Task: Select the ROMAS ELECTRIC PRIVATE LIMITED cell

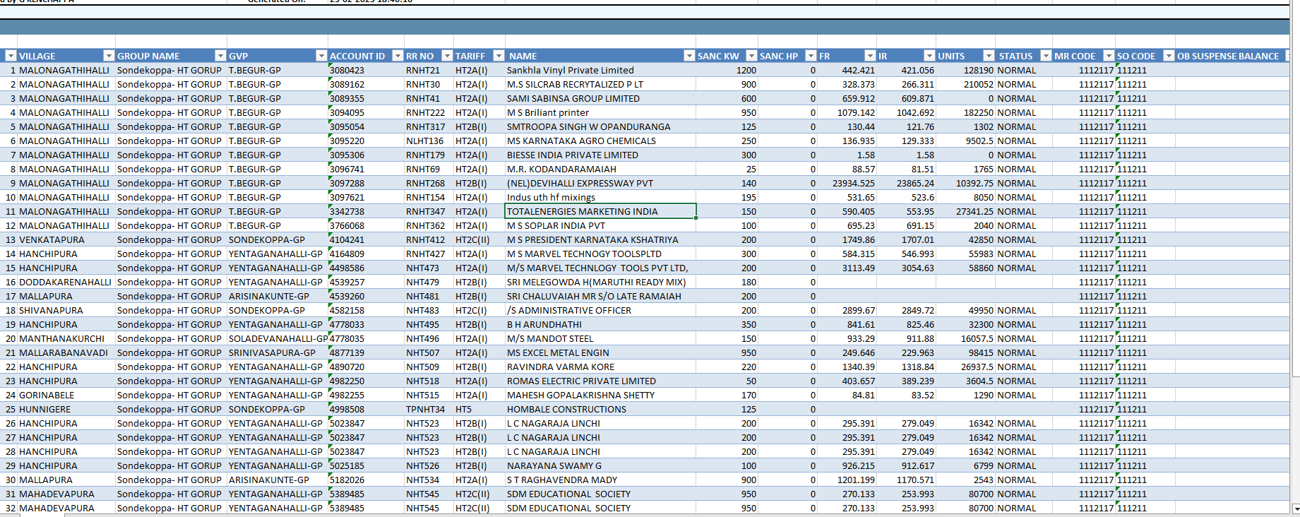Action: [600, 381]
